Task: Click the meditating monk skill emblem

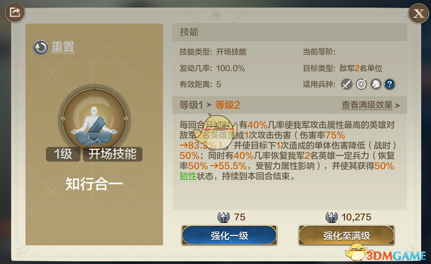Action: 94,120
